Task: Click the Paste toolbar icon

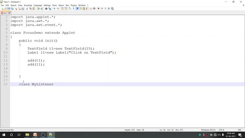Action: (x=34, y=8)
